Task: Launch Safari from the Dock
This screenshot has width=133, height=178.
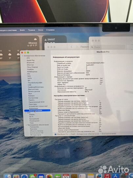Action: [24, 176]
